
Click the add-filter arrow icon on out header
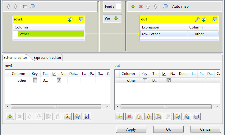[x=204, y=19]
